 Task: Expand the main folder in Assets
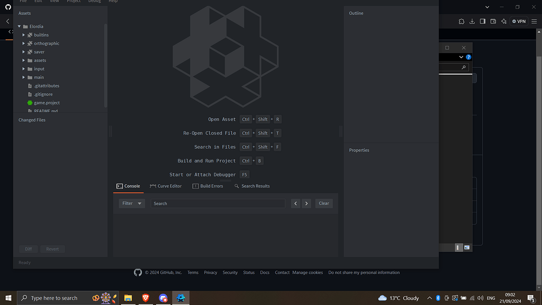click(x=24, y=77)
